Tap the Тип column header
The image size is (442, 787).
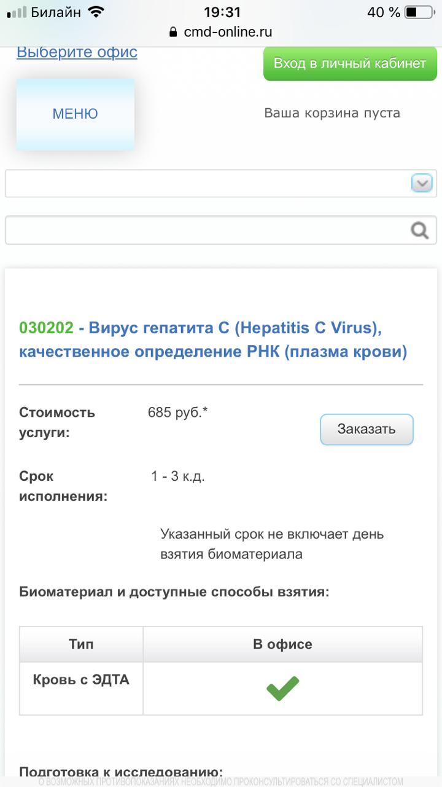point(82,644)
